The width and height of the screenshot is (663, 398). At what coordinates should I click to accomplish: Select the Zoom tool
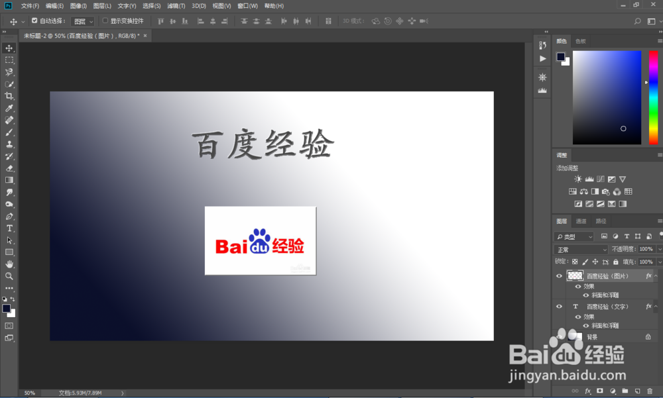click(x=9, y=276)
